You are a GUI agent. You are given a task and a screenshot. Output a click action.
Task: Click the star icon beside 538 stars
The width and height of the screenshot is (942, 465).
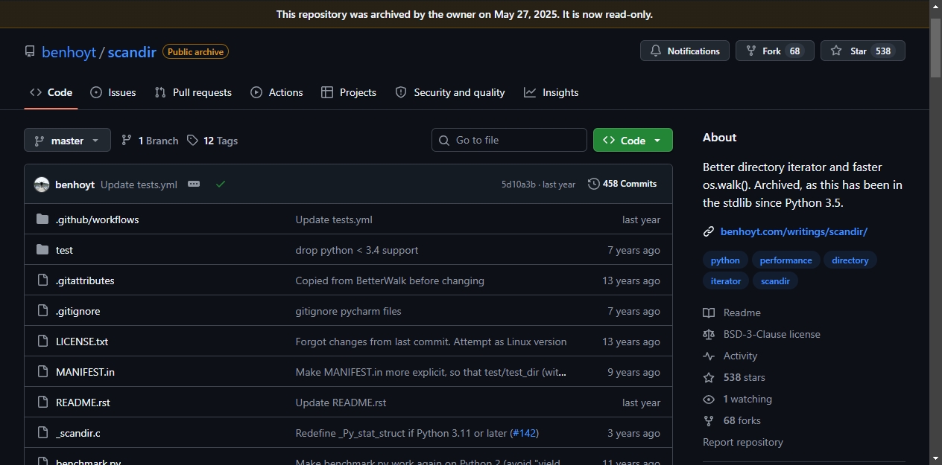pyautogui.click(x=709, y=377)
